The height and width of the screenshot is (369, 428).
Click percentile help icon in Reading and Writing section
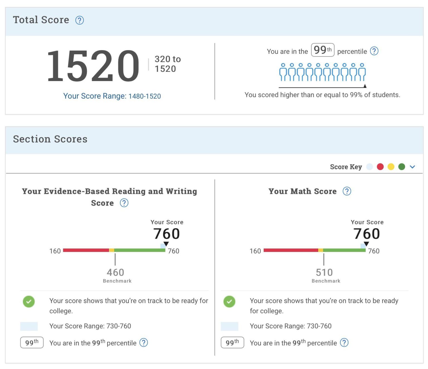tap(144, 343)
